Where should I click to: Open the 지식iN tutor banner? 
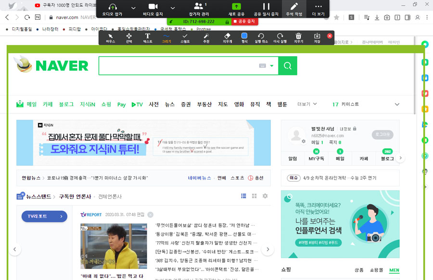coord(143,143)
